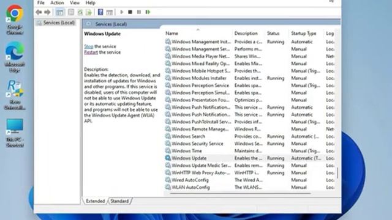Viewport: 392px width, 220px height.
Task: Click the Restart Service toolbar button
Action: (148, 12)
